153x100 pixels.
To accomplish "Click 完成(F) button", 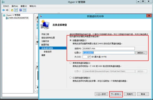I will click(x=130, y=94).
